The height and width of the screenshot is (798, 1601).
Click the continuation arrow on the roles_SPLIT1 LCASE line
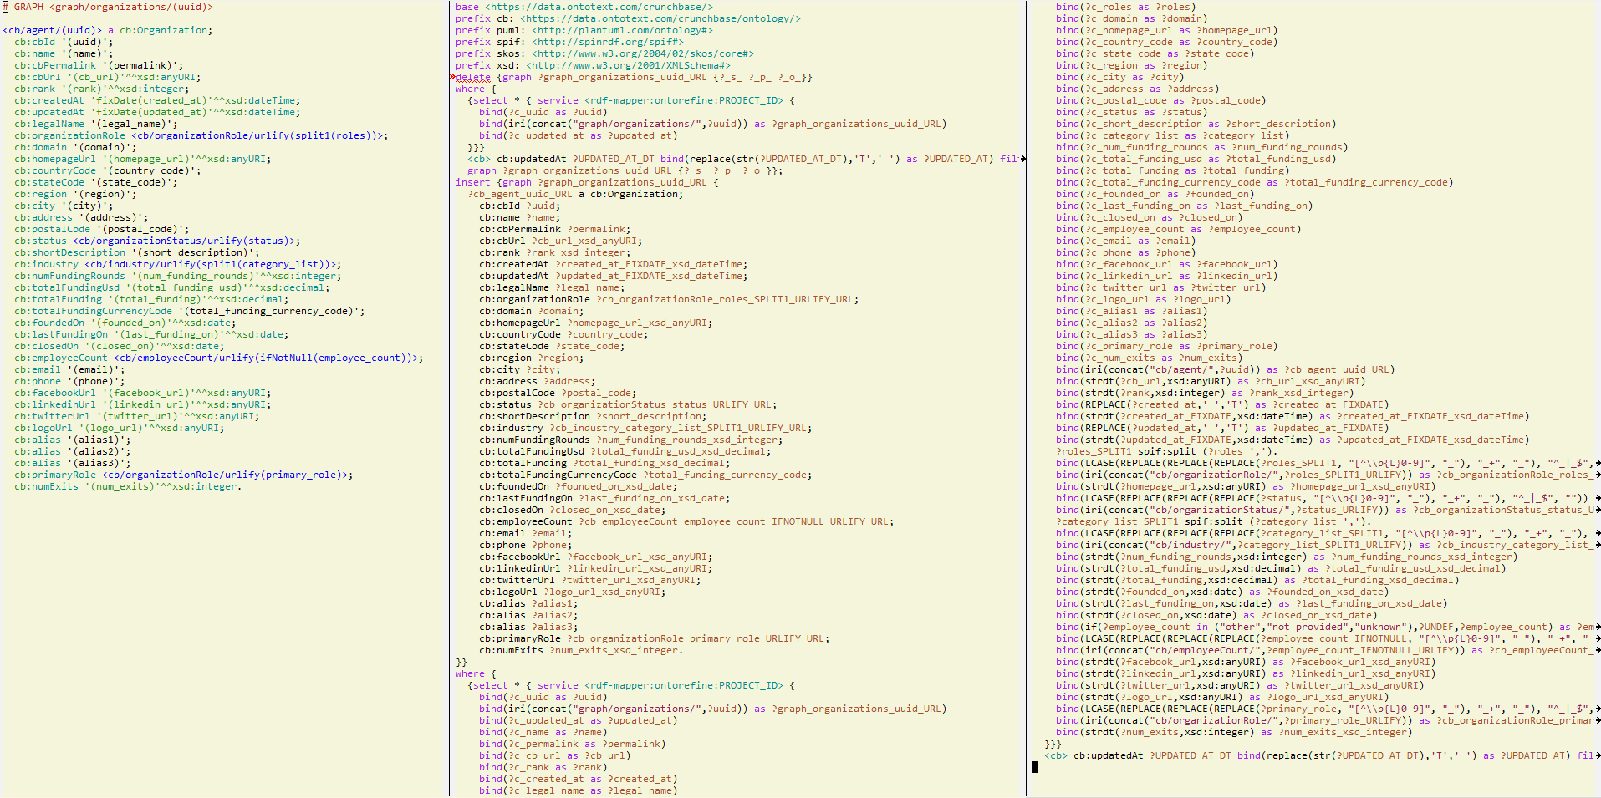pyautogui.click(x=1597, y=463)
